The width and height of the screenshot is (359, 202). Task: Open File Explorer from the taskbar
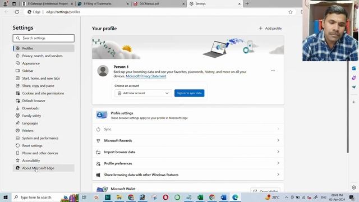[119, 197]
